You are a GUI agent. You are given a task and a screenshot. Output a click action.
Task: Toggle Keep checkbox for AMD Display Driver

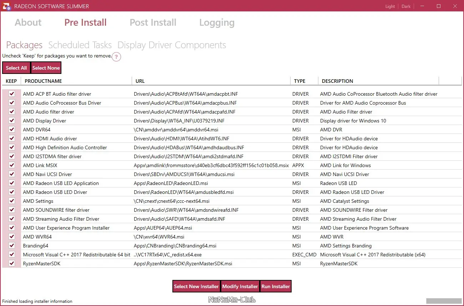pos(12,121)
